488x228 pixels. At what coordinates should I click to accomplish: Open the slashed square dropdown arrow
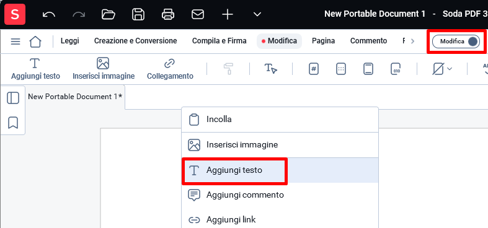(x=450, y=69)
